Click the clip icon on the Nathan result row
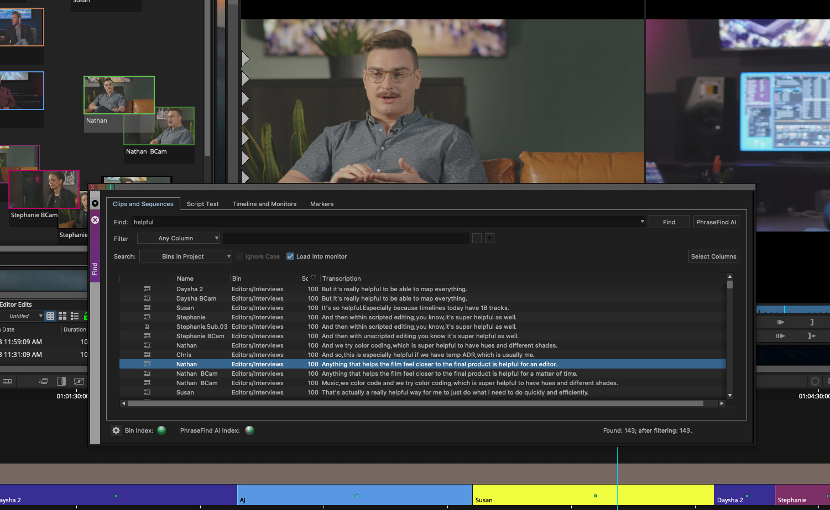Image resolution: width=830 pixels, height=510 pixels. point(148,364)
